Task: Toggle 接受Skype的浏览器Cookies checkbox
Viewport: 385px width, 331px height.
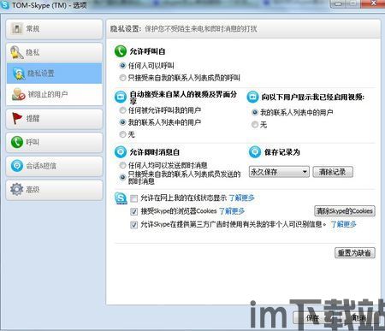Action: pyautogui.click(x=133, y=211)
